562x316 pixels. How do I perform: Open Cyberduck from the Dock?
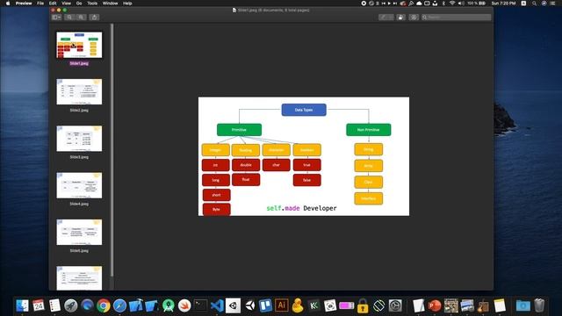pos(298,305)
